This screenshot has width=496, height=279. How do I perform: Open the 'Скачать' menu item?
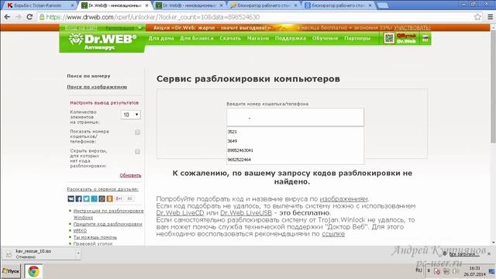[x=230, y=38]
